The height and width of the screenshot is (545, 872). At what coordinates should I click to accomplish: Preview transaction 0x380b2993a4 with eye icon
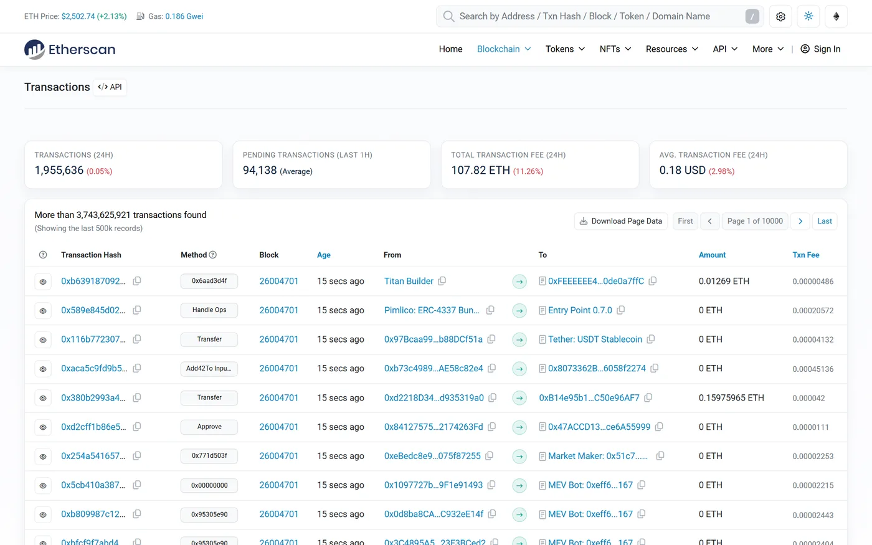click(43, 398)
